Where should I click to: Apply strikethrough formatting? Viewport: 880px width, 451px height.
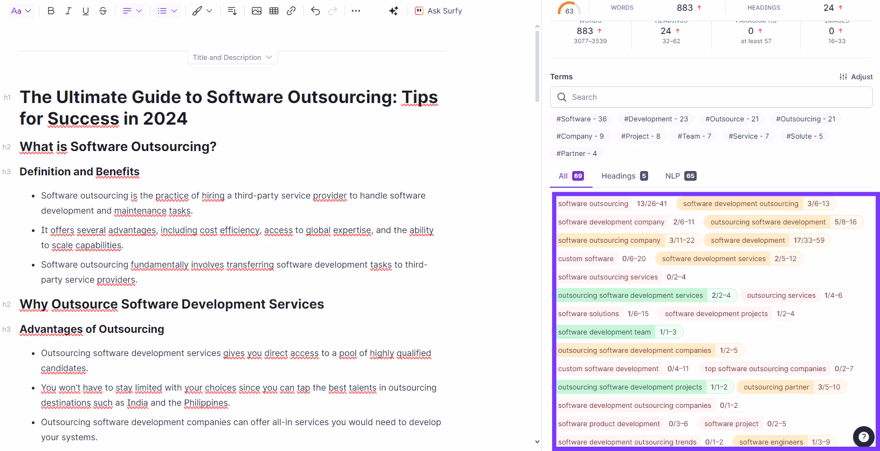pyautogui.click(x=103, y=11)
